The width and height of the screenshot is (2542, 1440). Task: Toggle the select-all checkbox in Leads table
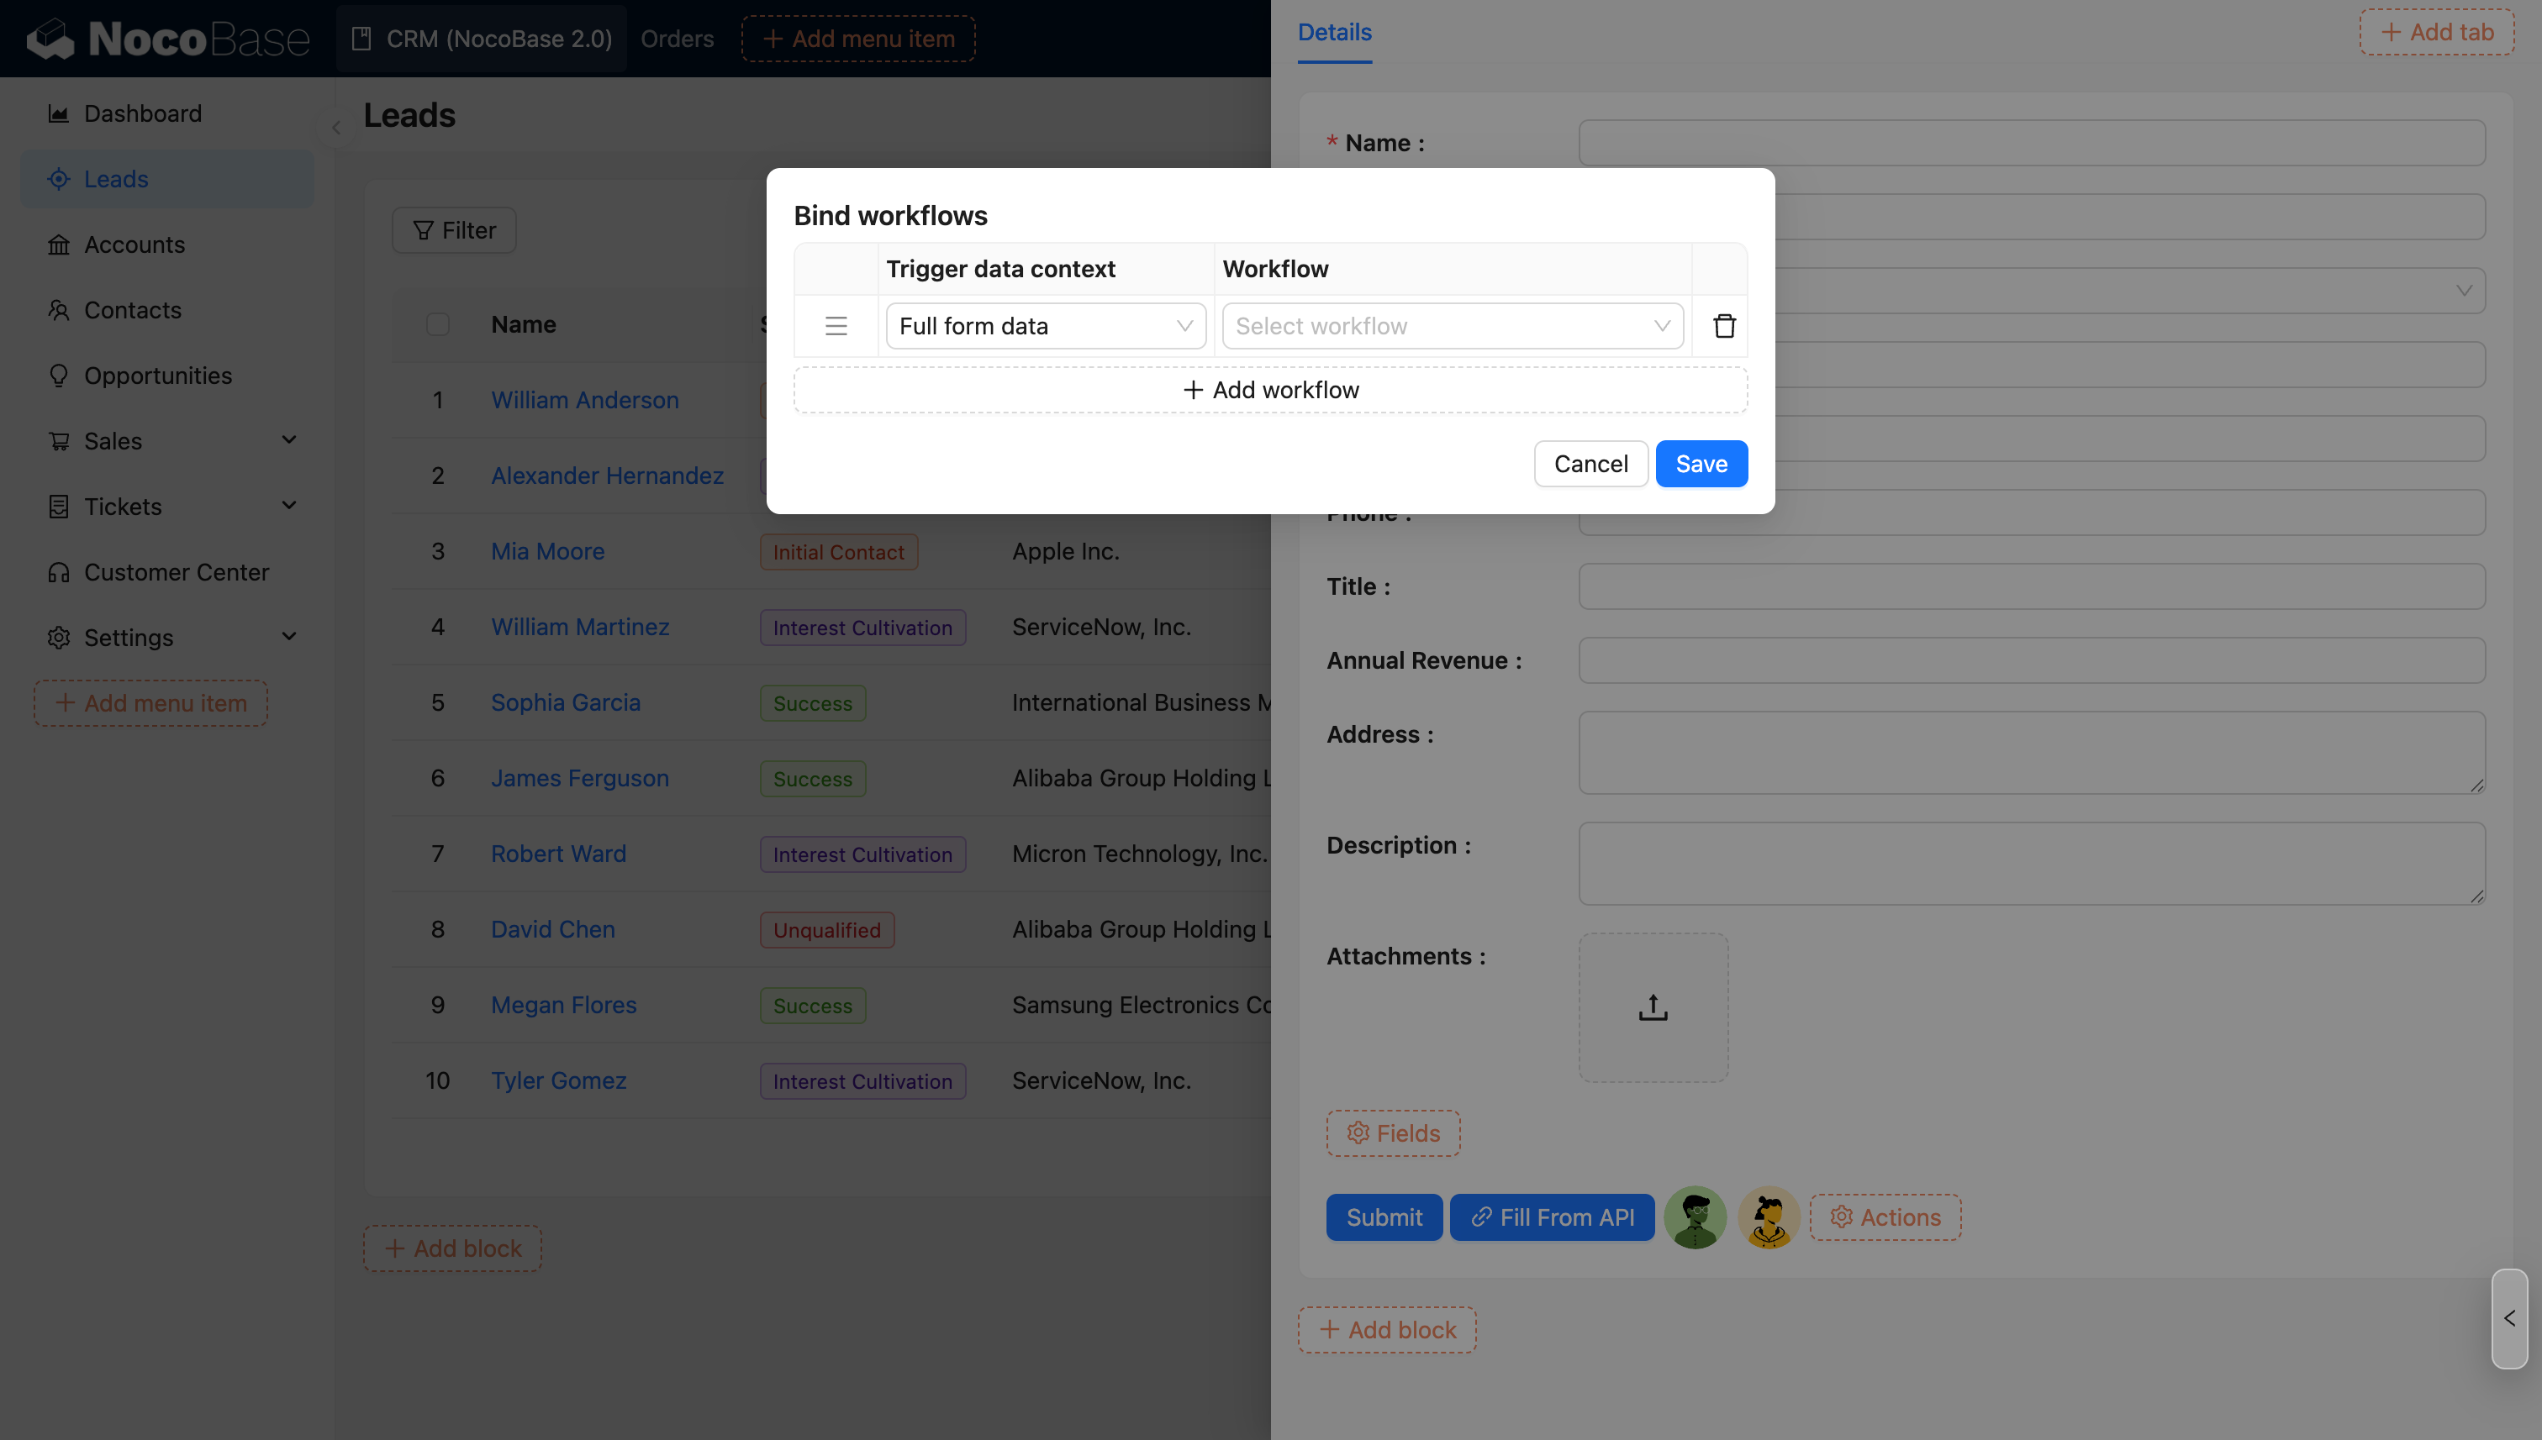(437, 324)
